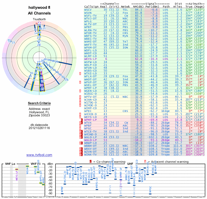Click the WBBH-DT callsign in table

pyautogui.click(x=90, y=146)
